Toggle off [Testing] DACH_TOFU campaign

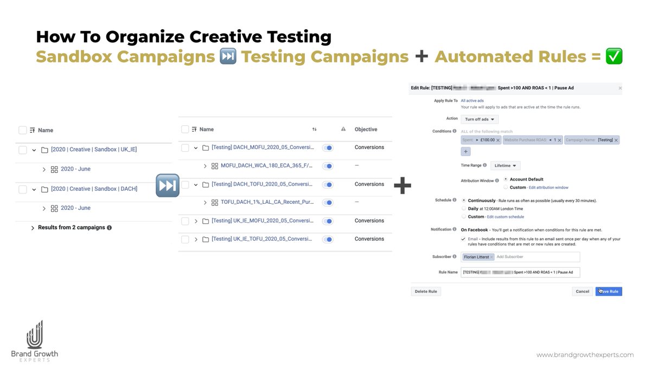point(328,185)
